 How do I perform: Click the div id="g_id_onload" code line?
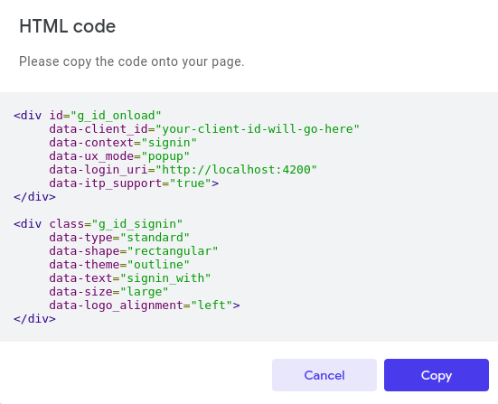coord(88,116)
